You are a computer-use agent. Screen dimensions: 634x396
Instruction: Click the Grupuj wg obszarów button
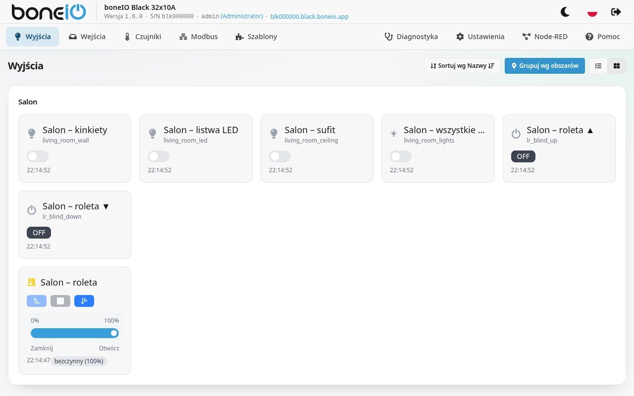click(545, 66)
